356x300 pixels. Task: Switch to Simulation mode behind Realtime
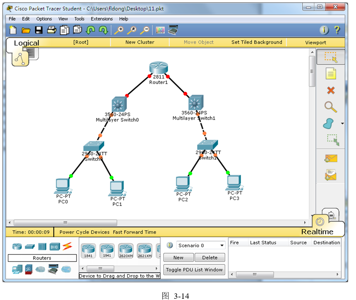point(331,214)
